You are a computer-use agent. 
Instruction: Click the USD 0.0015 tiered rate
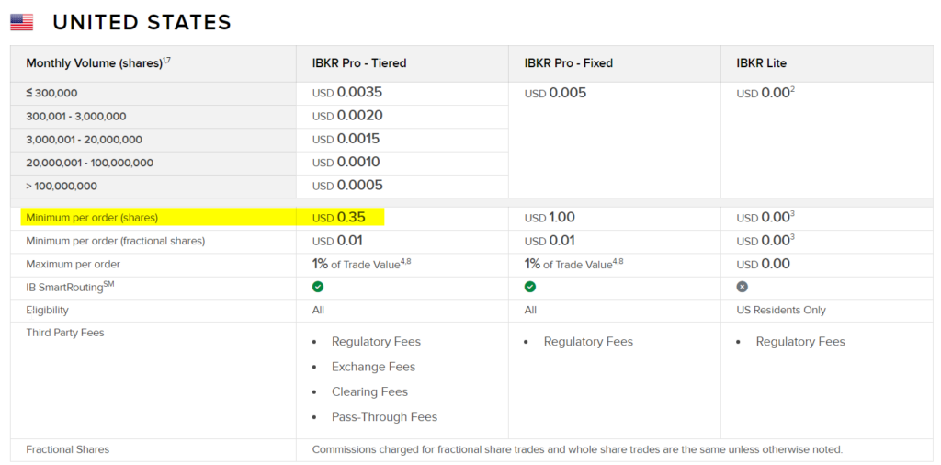pyautogui.click(x=346, y=139)
